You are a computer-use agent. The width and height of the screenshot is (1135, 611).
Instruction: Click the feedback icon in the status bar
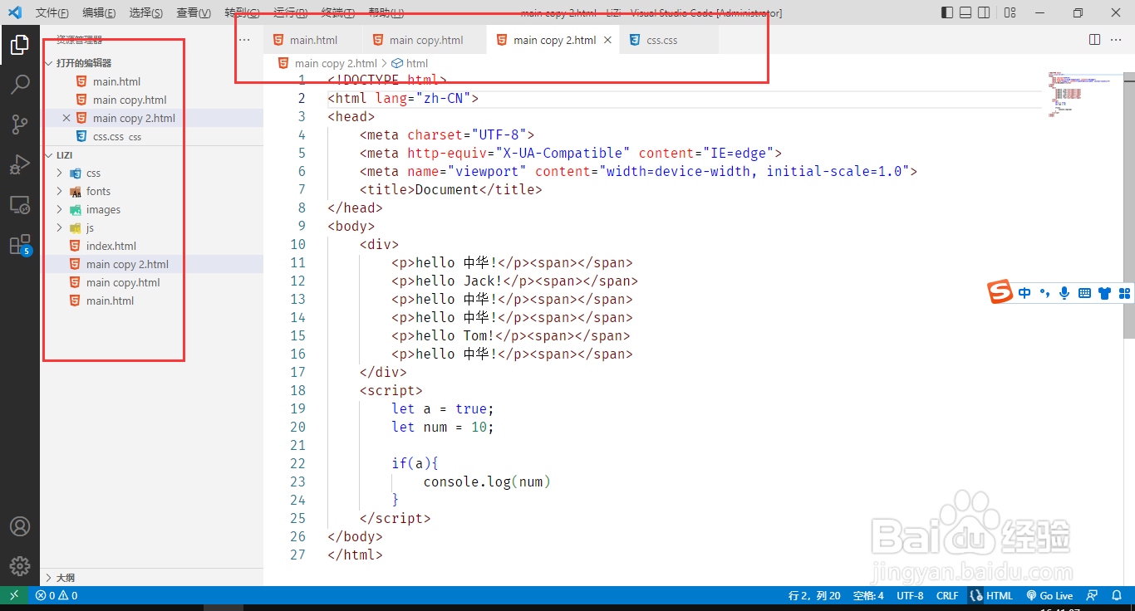coord(1093,595)
